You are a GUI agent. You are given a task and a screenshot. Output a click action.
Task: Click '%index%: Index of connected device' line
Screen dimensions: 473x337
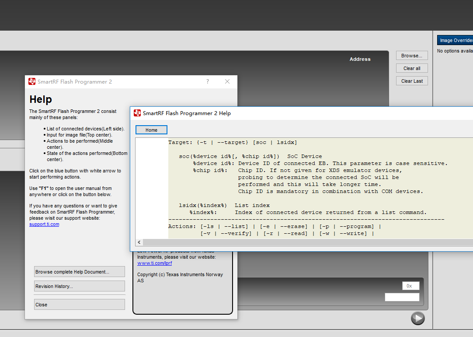pos(308,213)
